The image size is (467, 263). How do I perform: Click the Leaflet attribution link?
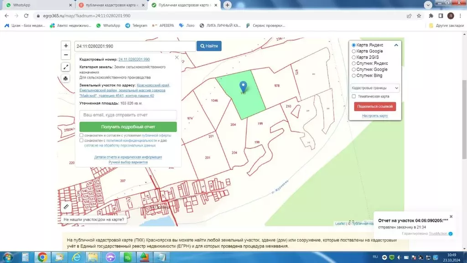[340, 224]
